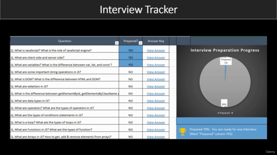The width and height of the screenshot is (277, 155).
Task: Click the gold trophy icon
Action: pos(183,132)
